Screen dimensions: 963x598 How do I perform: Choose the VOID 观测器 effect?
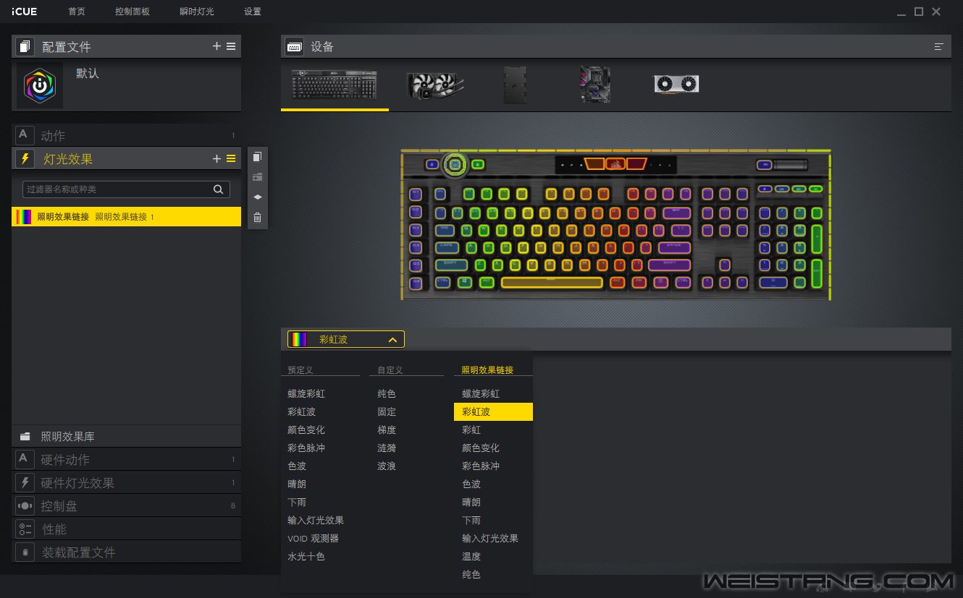pos(313,539)
